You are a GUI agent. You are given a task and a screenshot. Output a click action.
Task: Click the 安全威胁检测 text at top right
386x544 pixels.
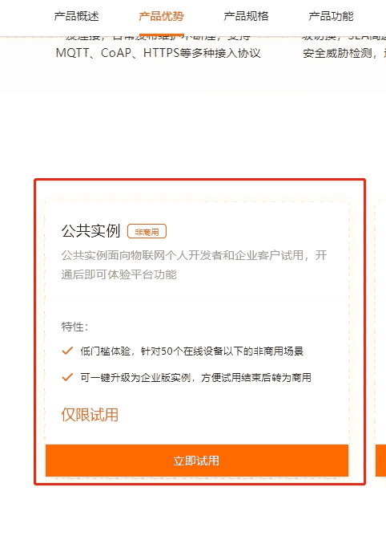tap(337, 54)
